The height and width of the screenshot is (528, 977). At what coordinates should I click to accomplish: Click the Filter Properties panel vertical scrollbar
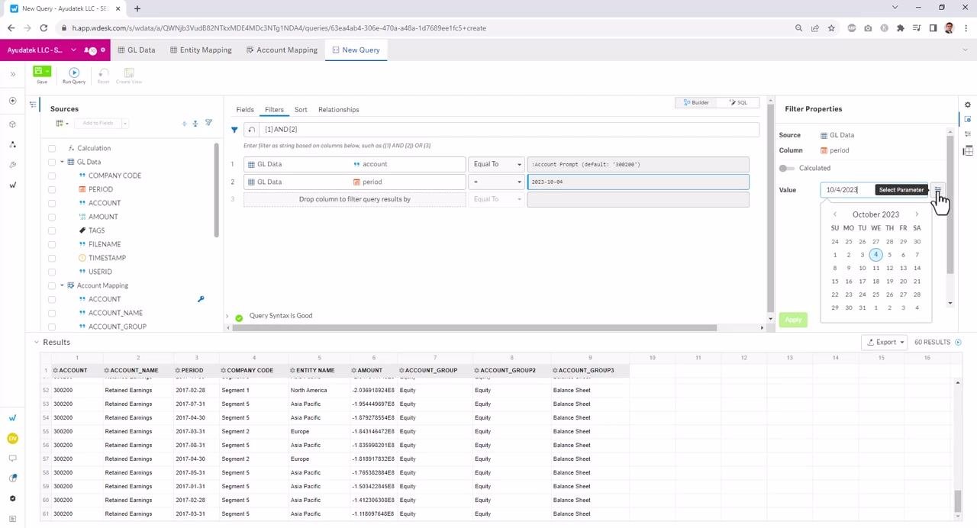pos(950,204)
